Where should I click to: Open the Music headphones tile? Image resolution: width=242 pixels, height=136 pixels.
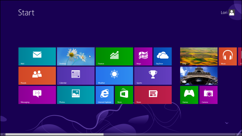pos(227,56)
